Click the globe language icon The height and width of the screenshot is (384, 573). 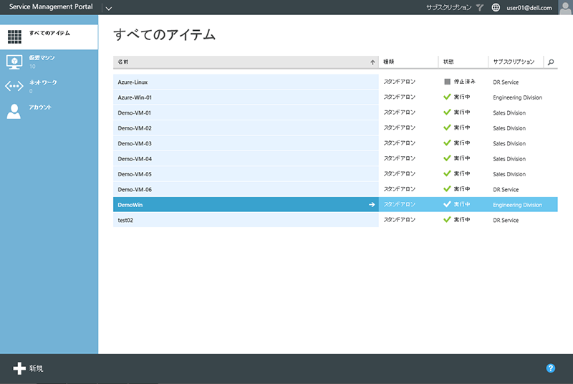point(496,7)
